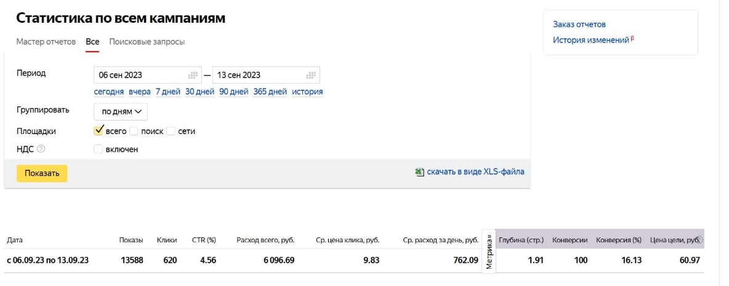Screen dimensions: 729x286
Task: Open Заказ отчетов link
Action: pyautogui.click(x=579, y=25)
